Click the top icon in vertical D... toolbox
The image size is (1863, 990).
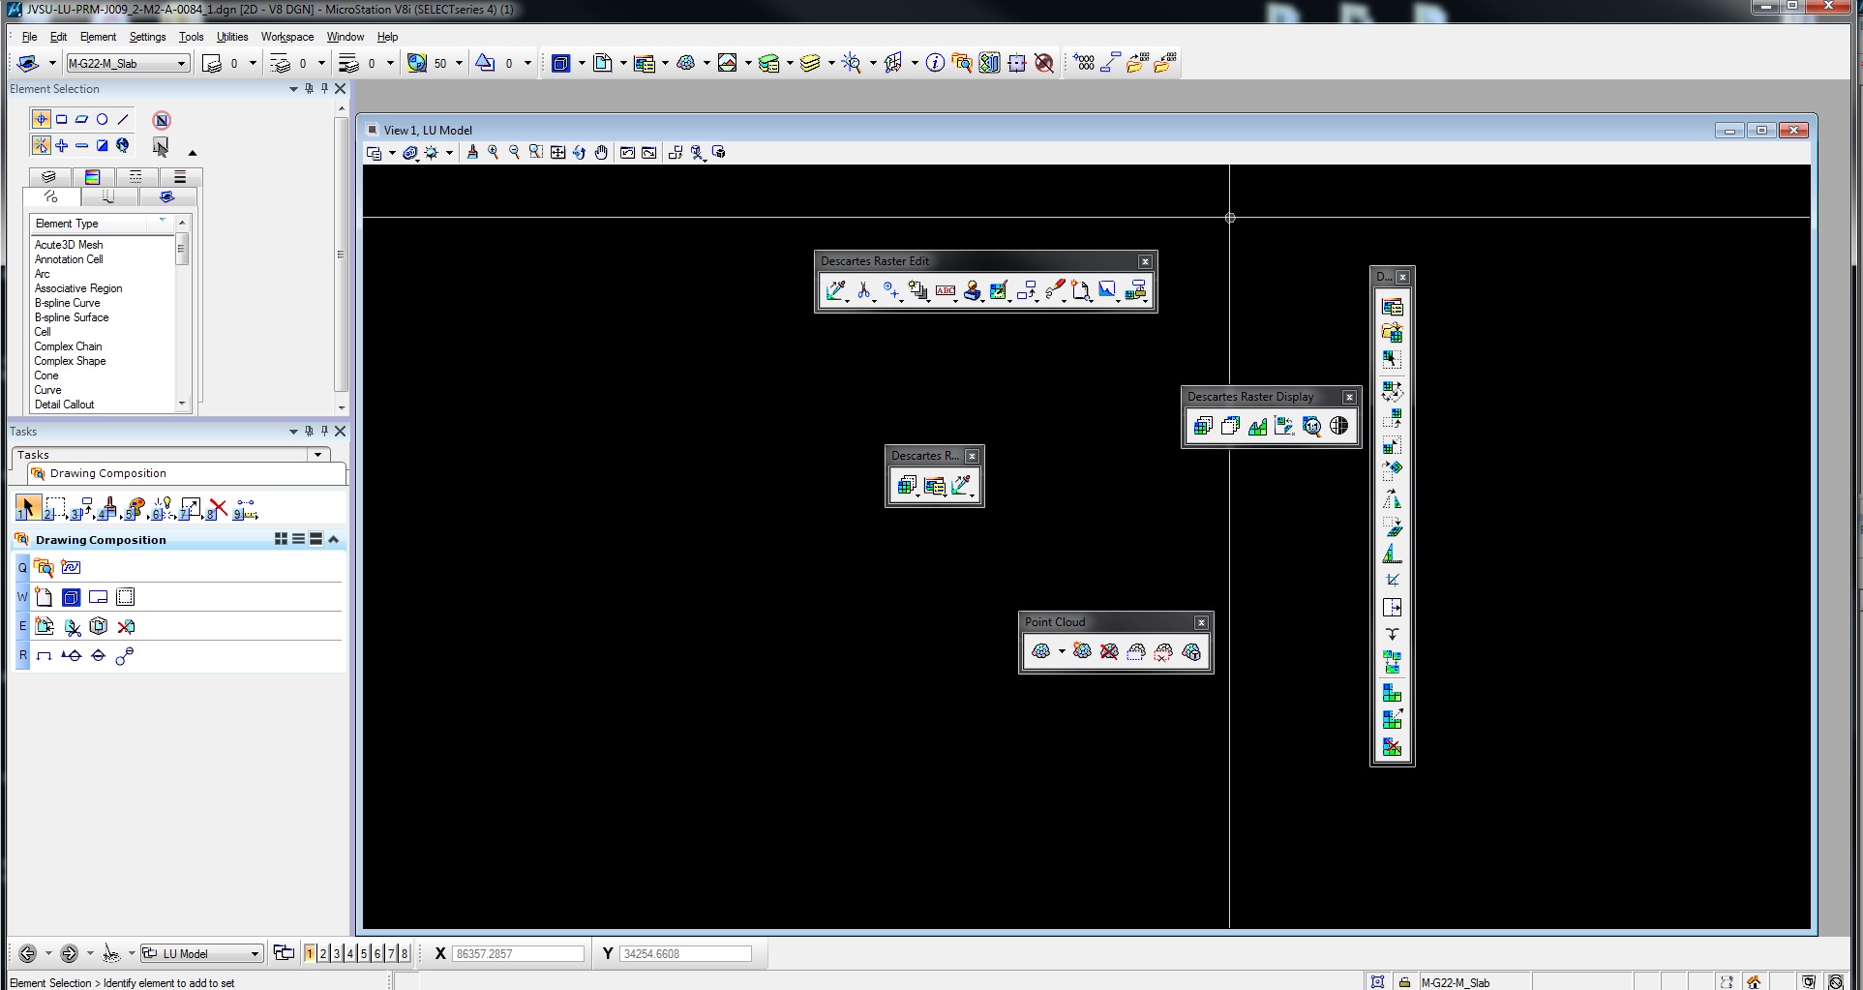coord(1392,307)
